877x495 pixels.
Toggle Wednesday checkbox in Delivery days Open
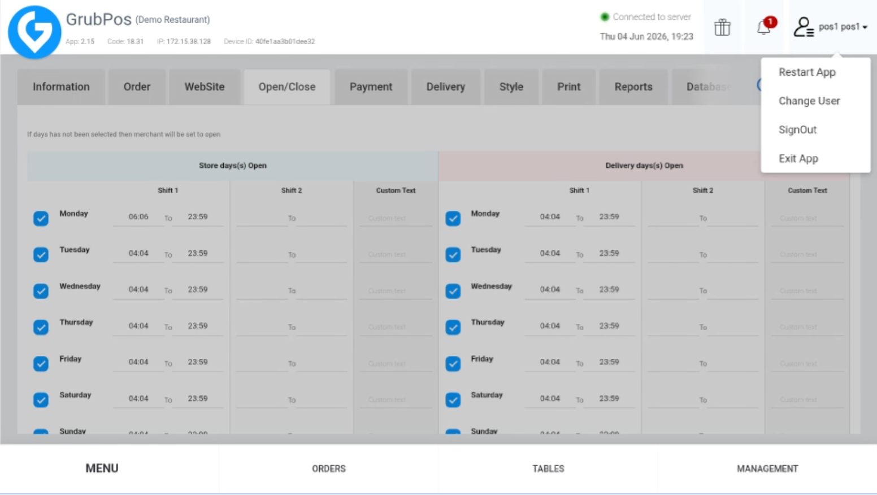pos(453,290)
